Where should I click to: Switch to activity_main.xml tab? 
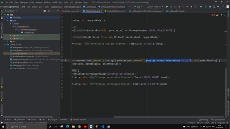[71, 11]
